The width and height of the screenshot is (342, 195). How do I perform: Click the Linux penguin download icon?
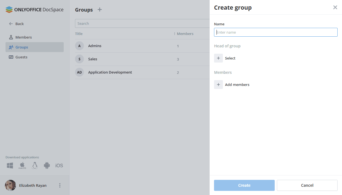click(34, 166)
